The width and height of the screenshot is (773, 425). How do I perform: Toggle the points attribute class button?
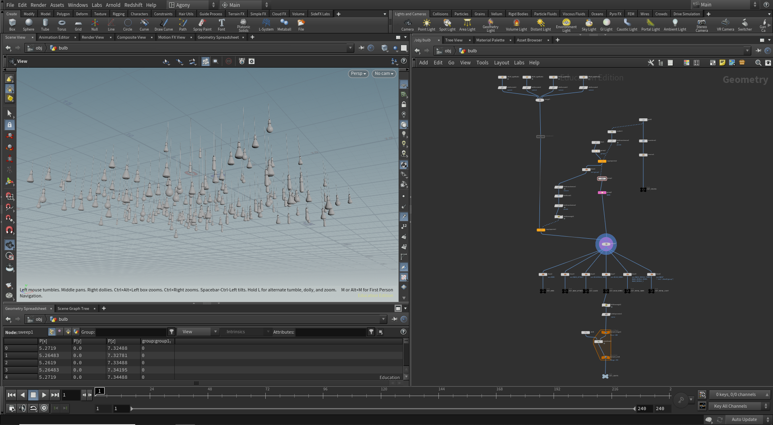click(x=52, y=332)
